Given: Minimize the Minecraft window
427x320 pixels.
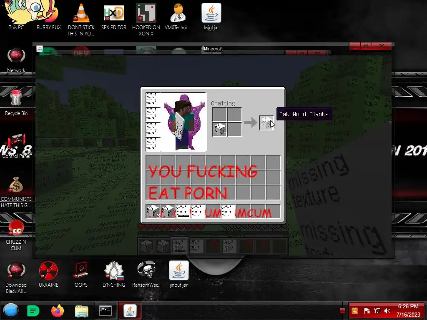Looking at the screenshot, I should point(355,46).
